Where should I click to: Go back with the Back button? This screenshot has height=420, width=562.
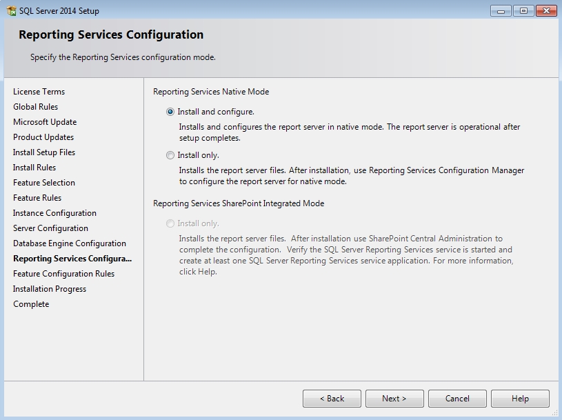tap(332, 399)
